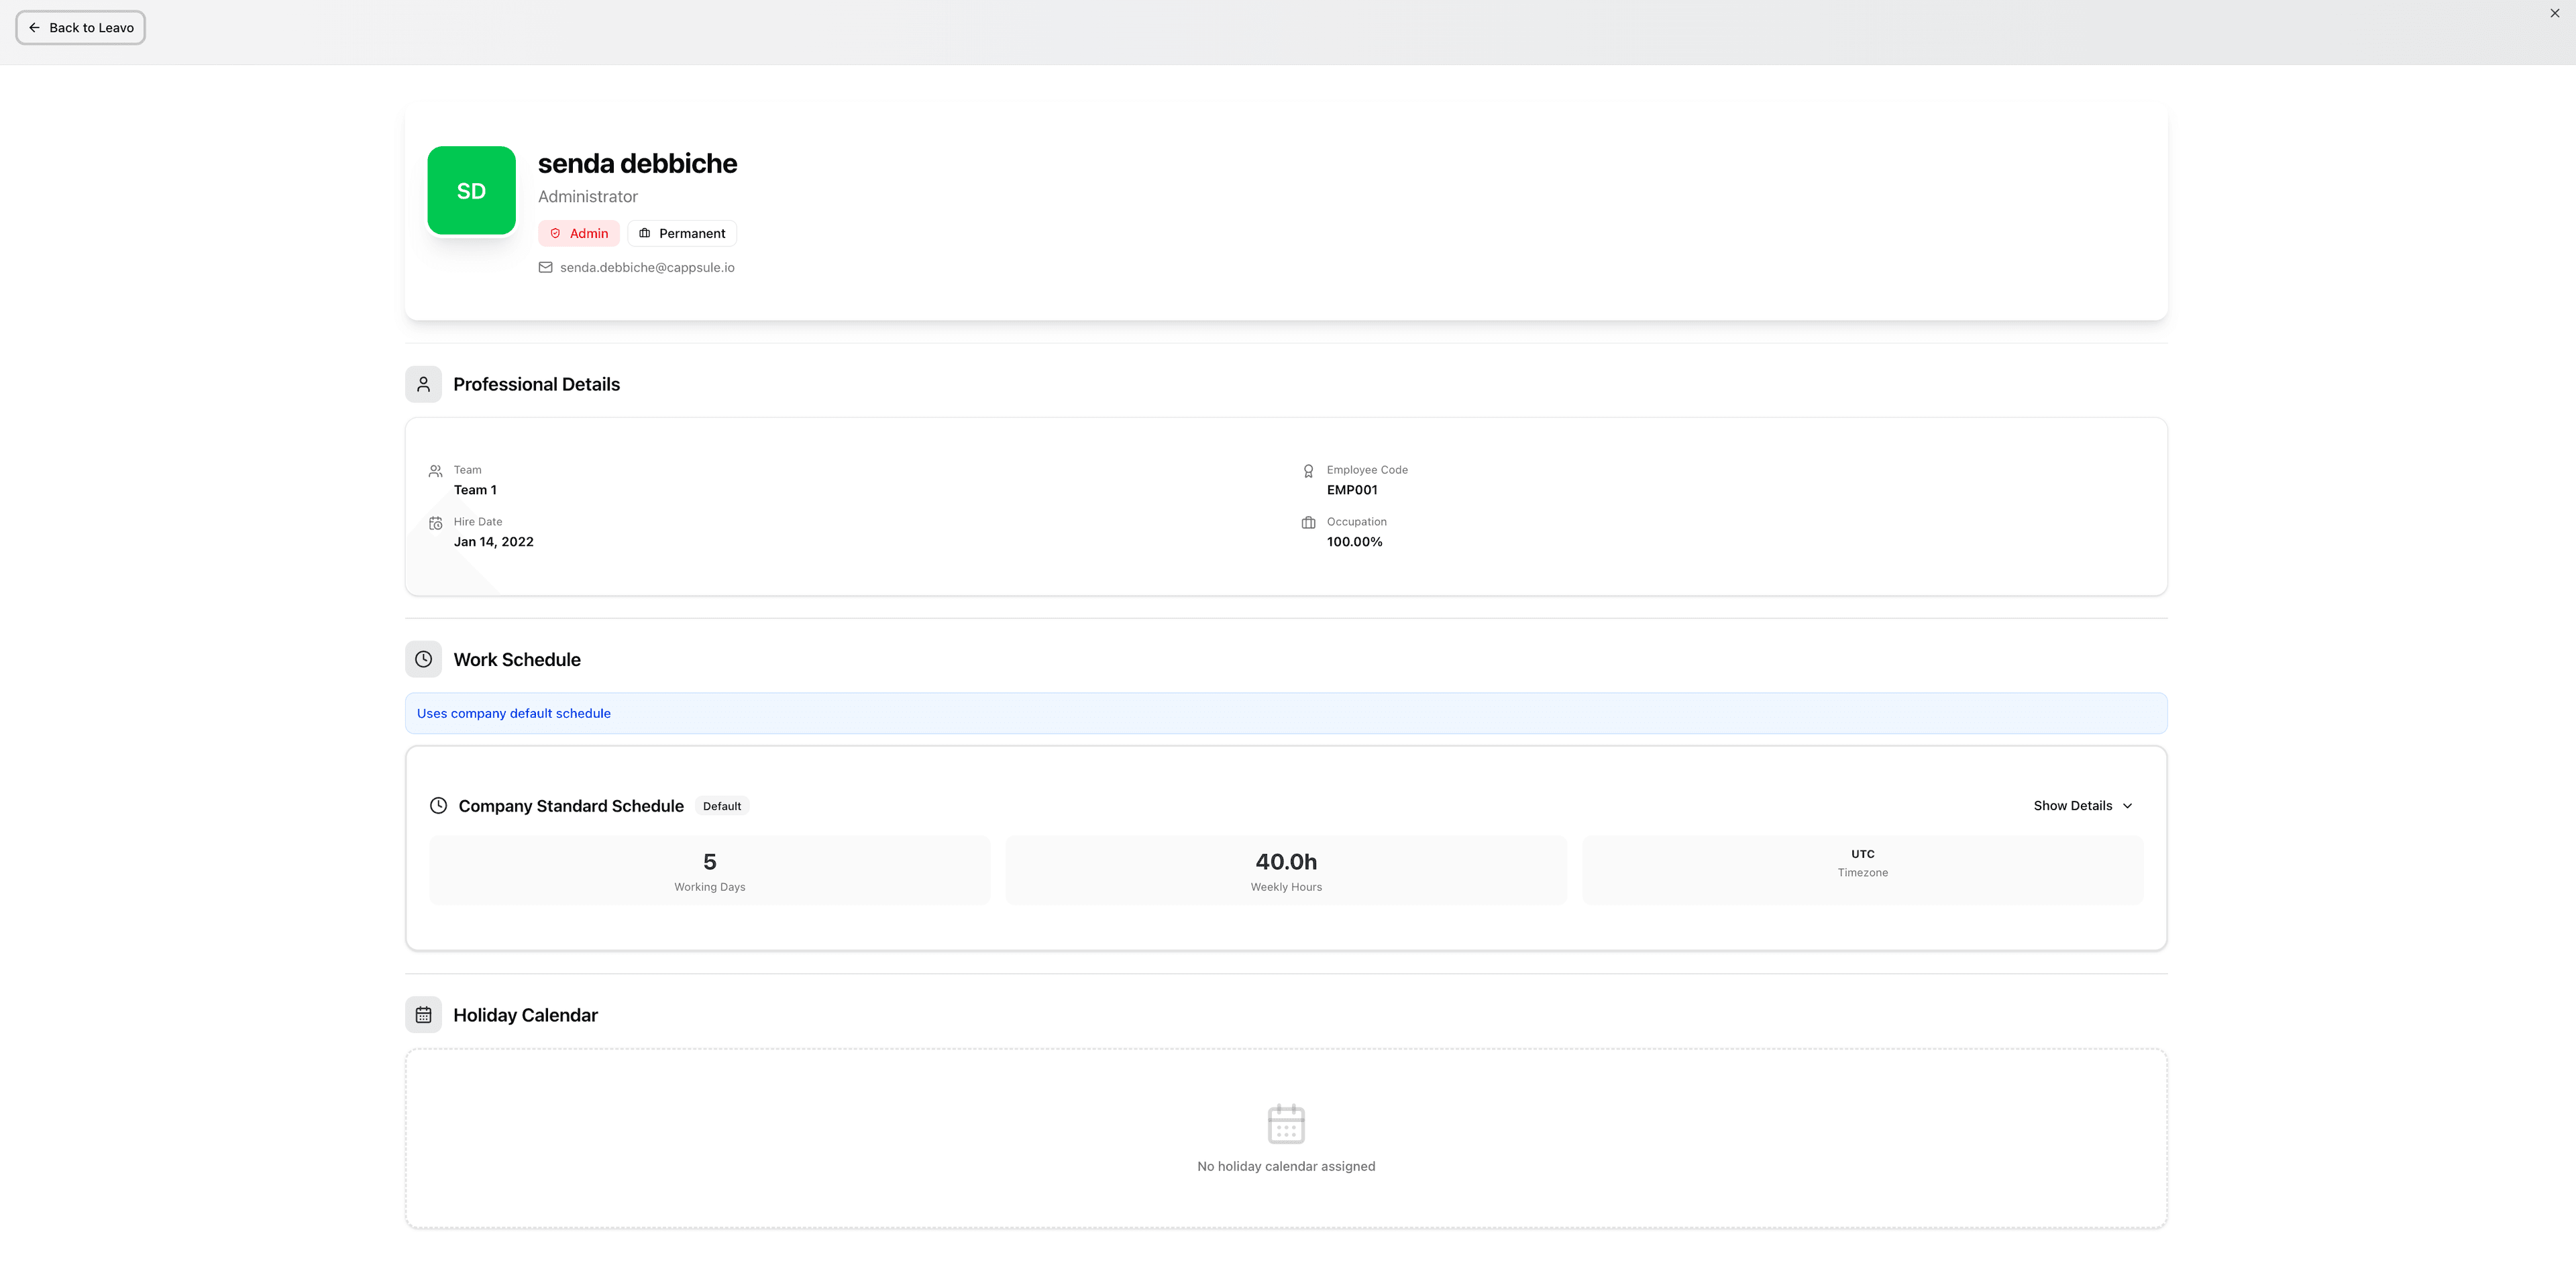Click the Permanent briefcase badge
Screen dimensions: 2576x1271
click(x=682, y=233)
